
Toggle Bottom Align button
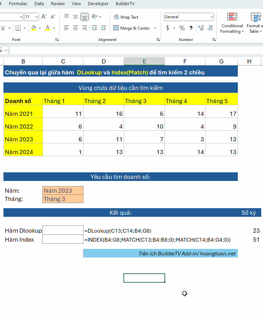pyautogui.click(x=84, y=17)
